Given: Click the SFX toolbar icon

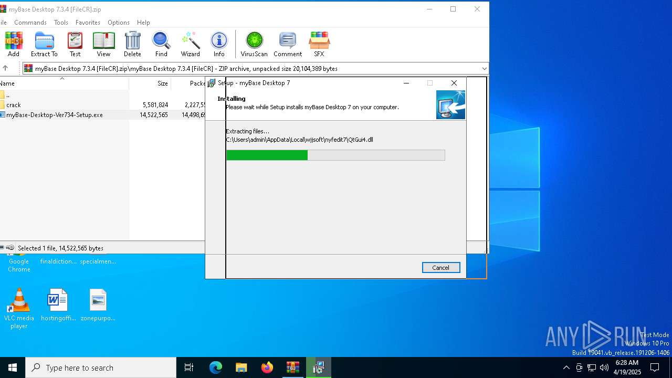Looking at the screenshot, I should coord(319,44).
